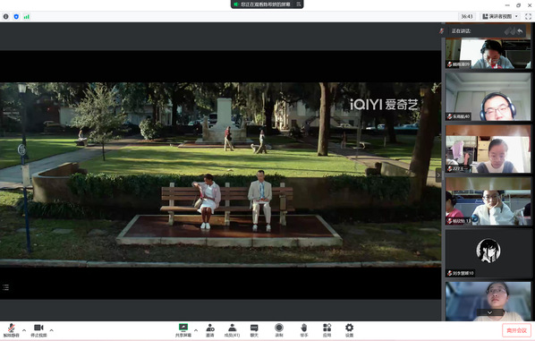The image size is (535, 341).
Task: Open the chat panel icon
Action: (x=254, y=329)
